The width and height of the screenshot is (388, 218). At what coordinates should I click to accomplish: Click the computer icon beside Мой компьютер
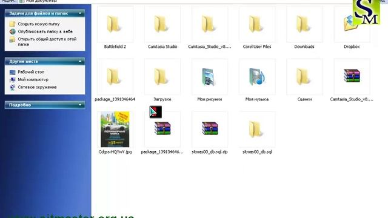tap(12, 80)
